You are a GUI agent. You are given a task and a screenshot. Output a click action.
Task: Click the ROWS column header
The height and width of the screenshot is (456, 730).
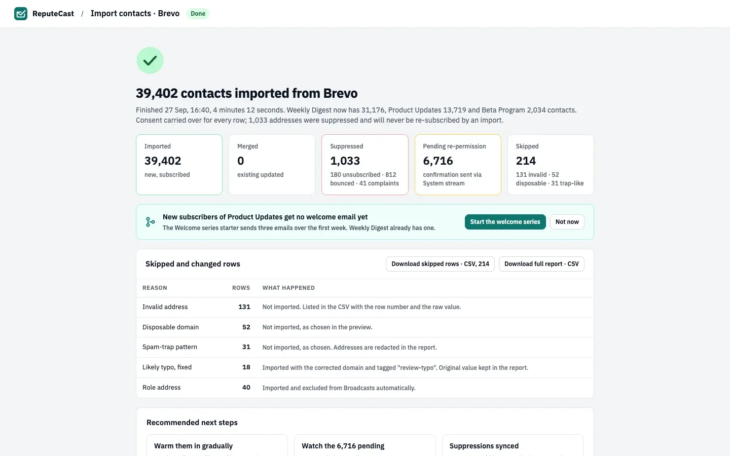pos(241,288)
